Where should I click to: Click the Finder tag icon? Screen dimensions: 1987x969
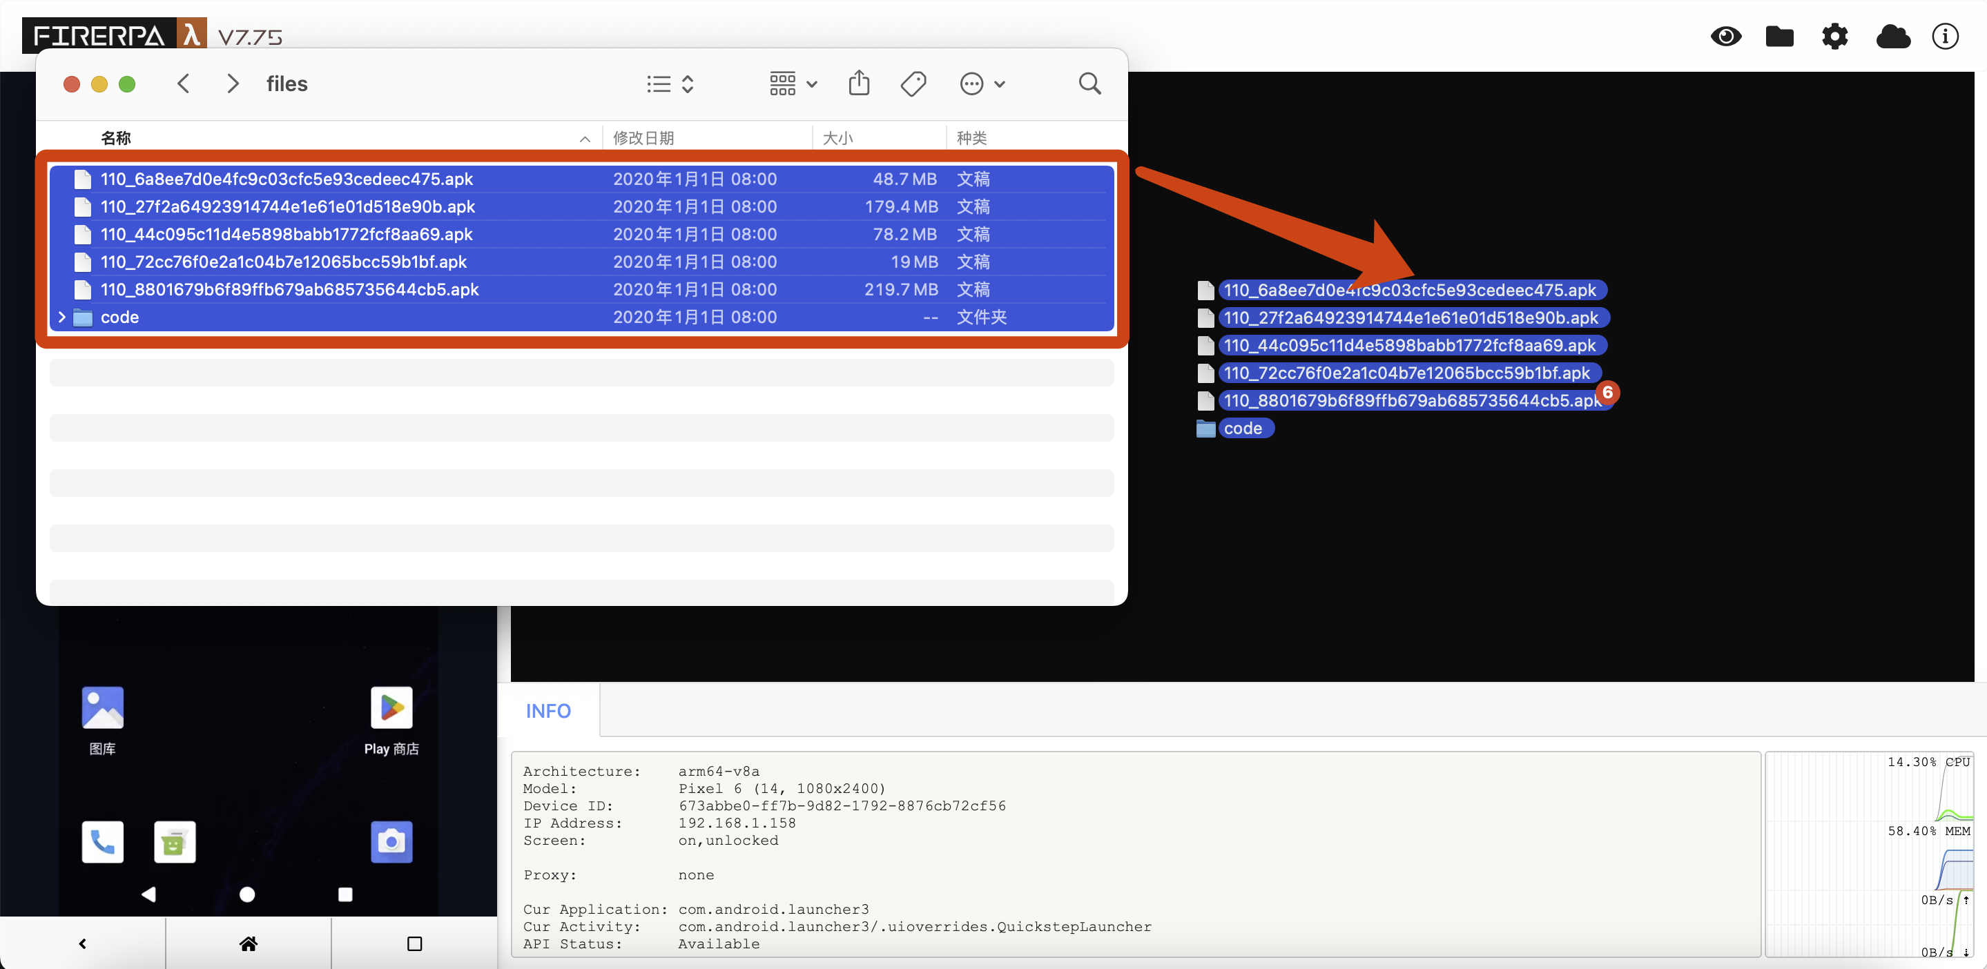pyautogui.click(x=913, y=84)
